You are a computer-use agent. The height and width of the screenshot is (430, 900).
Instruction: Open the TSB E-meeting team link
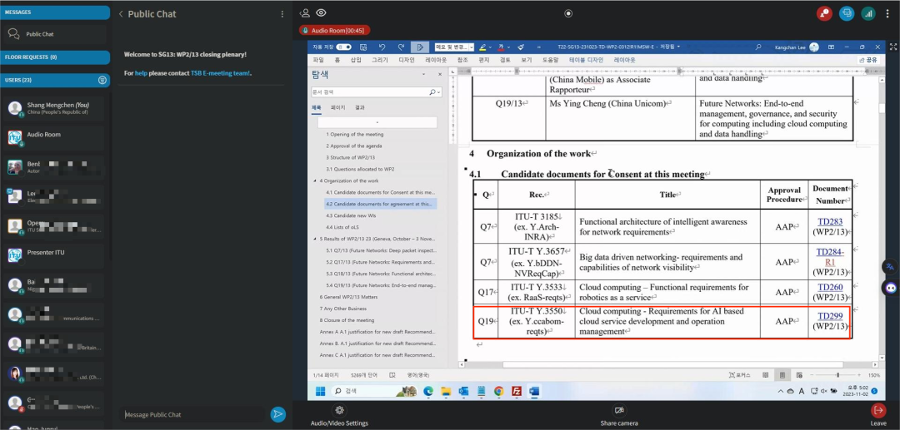(219, 73)
